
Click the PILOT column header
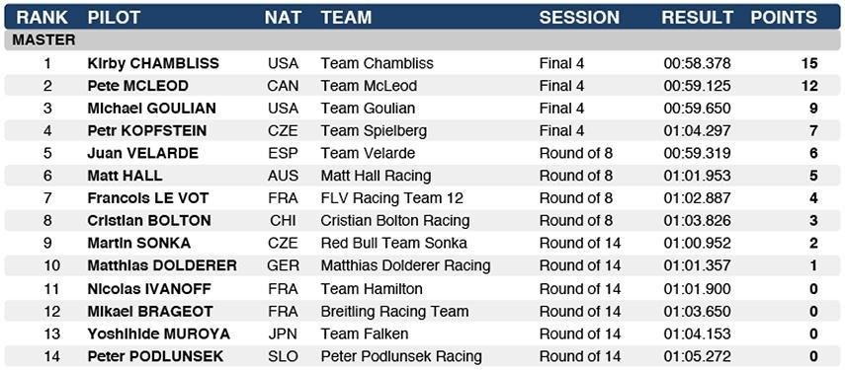(x=114, y=17)
